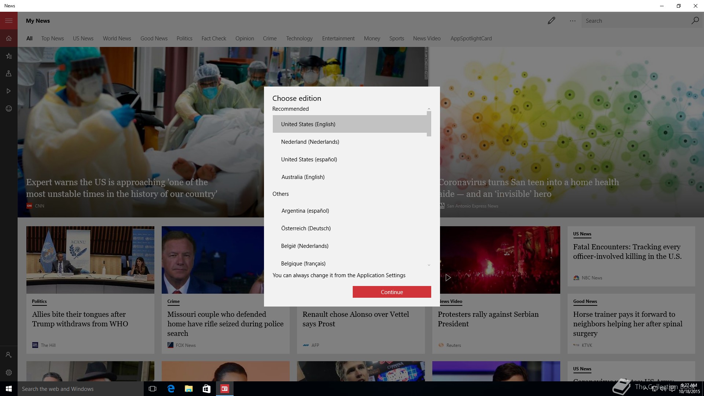Open Store from taskbar
704x396 pixels.
pos(206,389)
